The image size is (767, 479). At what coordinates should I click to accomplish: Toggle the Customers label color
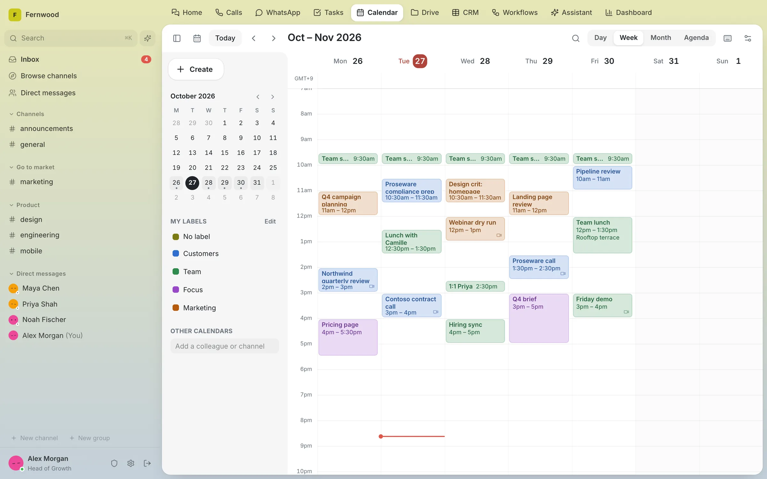pos(176,254)
